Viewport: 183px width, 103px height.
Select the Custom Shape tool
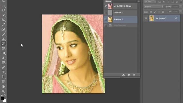coord(3,81)
